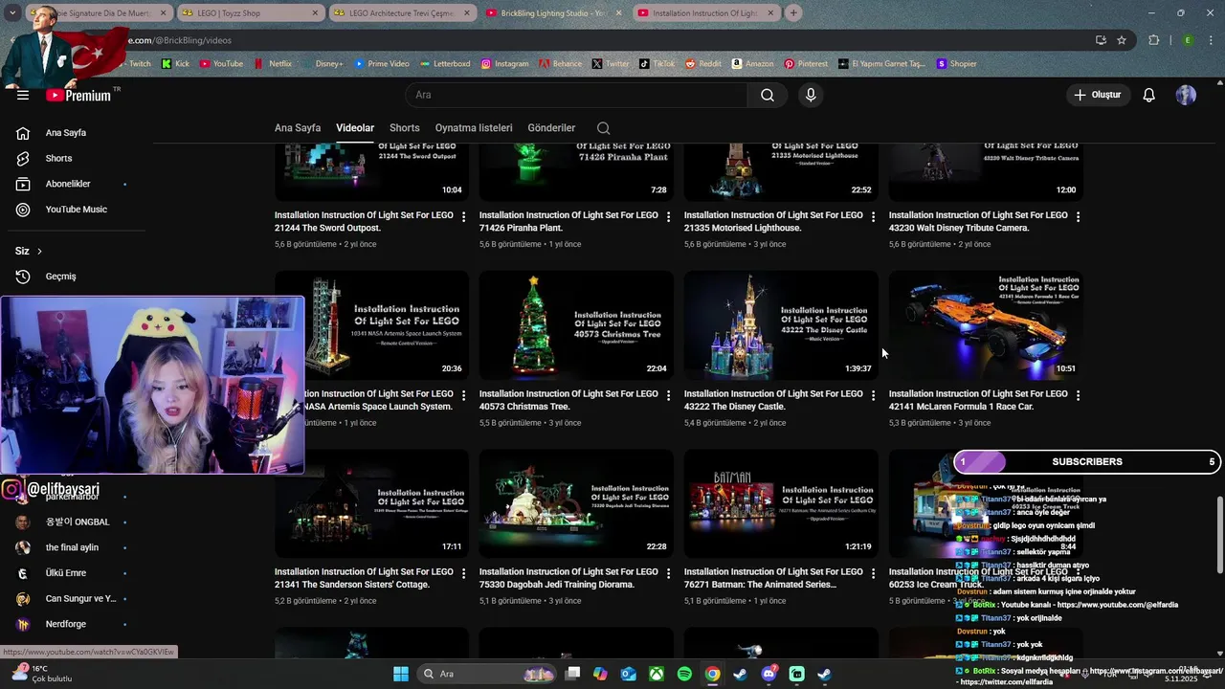Click the Windows Start button
The image size is (1225, 689).
pos(401,674)
